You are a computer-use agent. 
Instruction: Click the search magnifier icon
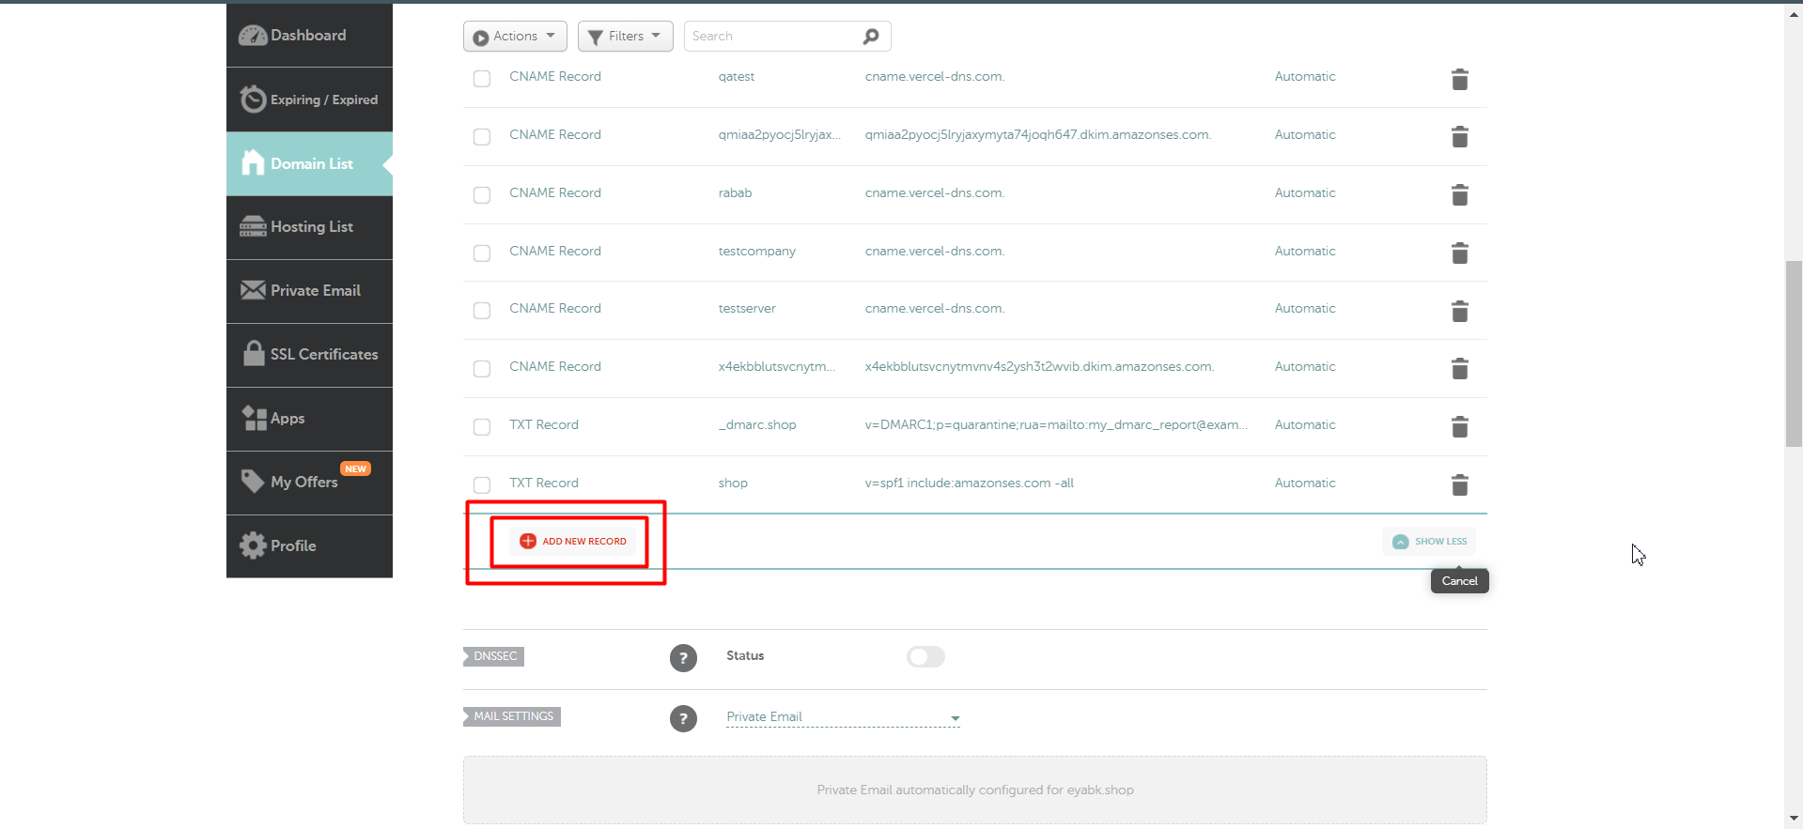[871, 37]
